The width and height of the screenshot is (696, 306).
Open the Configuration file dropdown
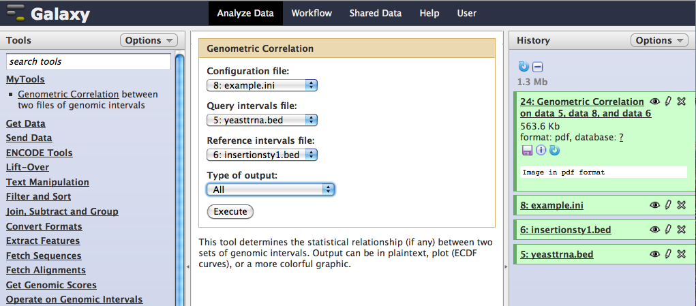(x=262, y=85)
